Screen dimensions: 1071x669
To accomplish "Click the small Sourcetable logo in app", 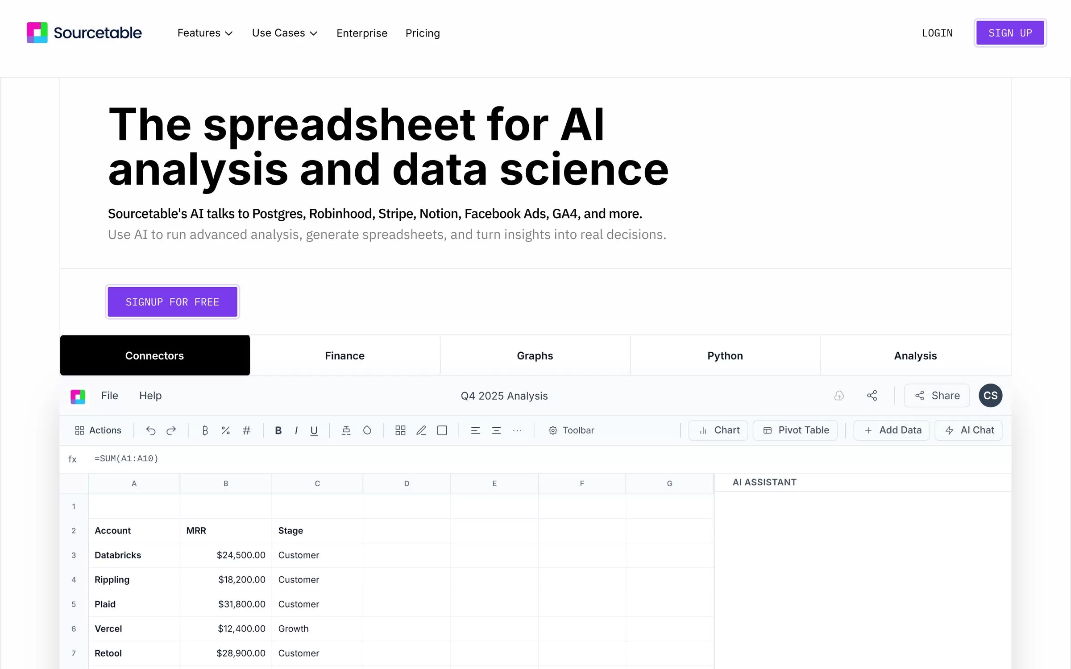I will 78,396.
